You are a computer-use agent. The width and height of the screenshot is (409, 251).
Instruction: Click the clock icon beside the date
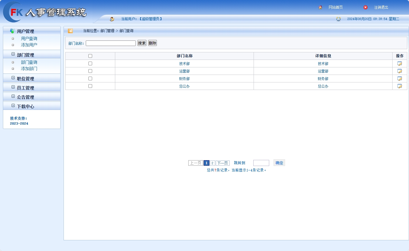339,19
